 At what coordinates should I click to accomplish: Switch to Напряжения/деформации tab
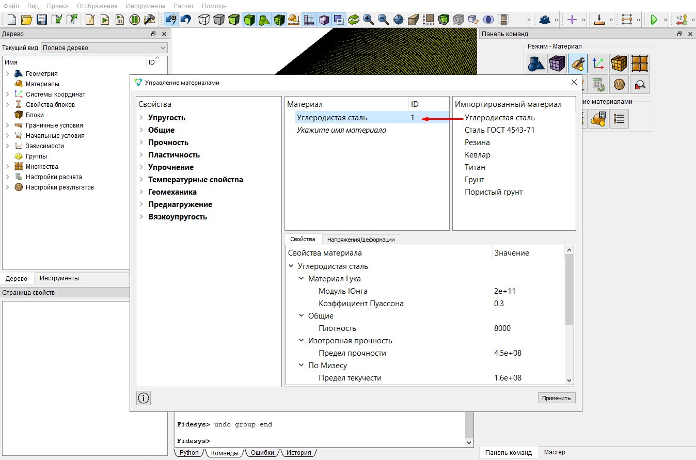coord(361,240)
